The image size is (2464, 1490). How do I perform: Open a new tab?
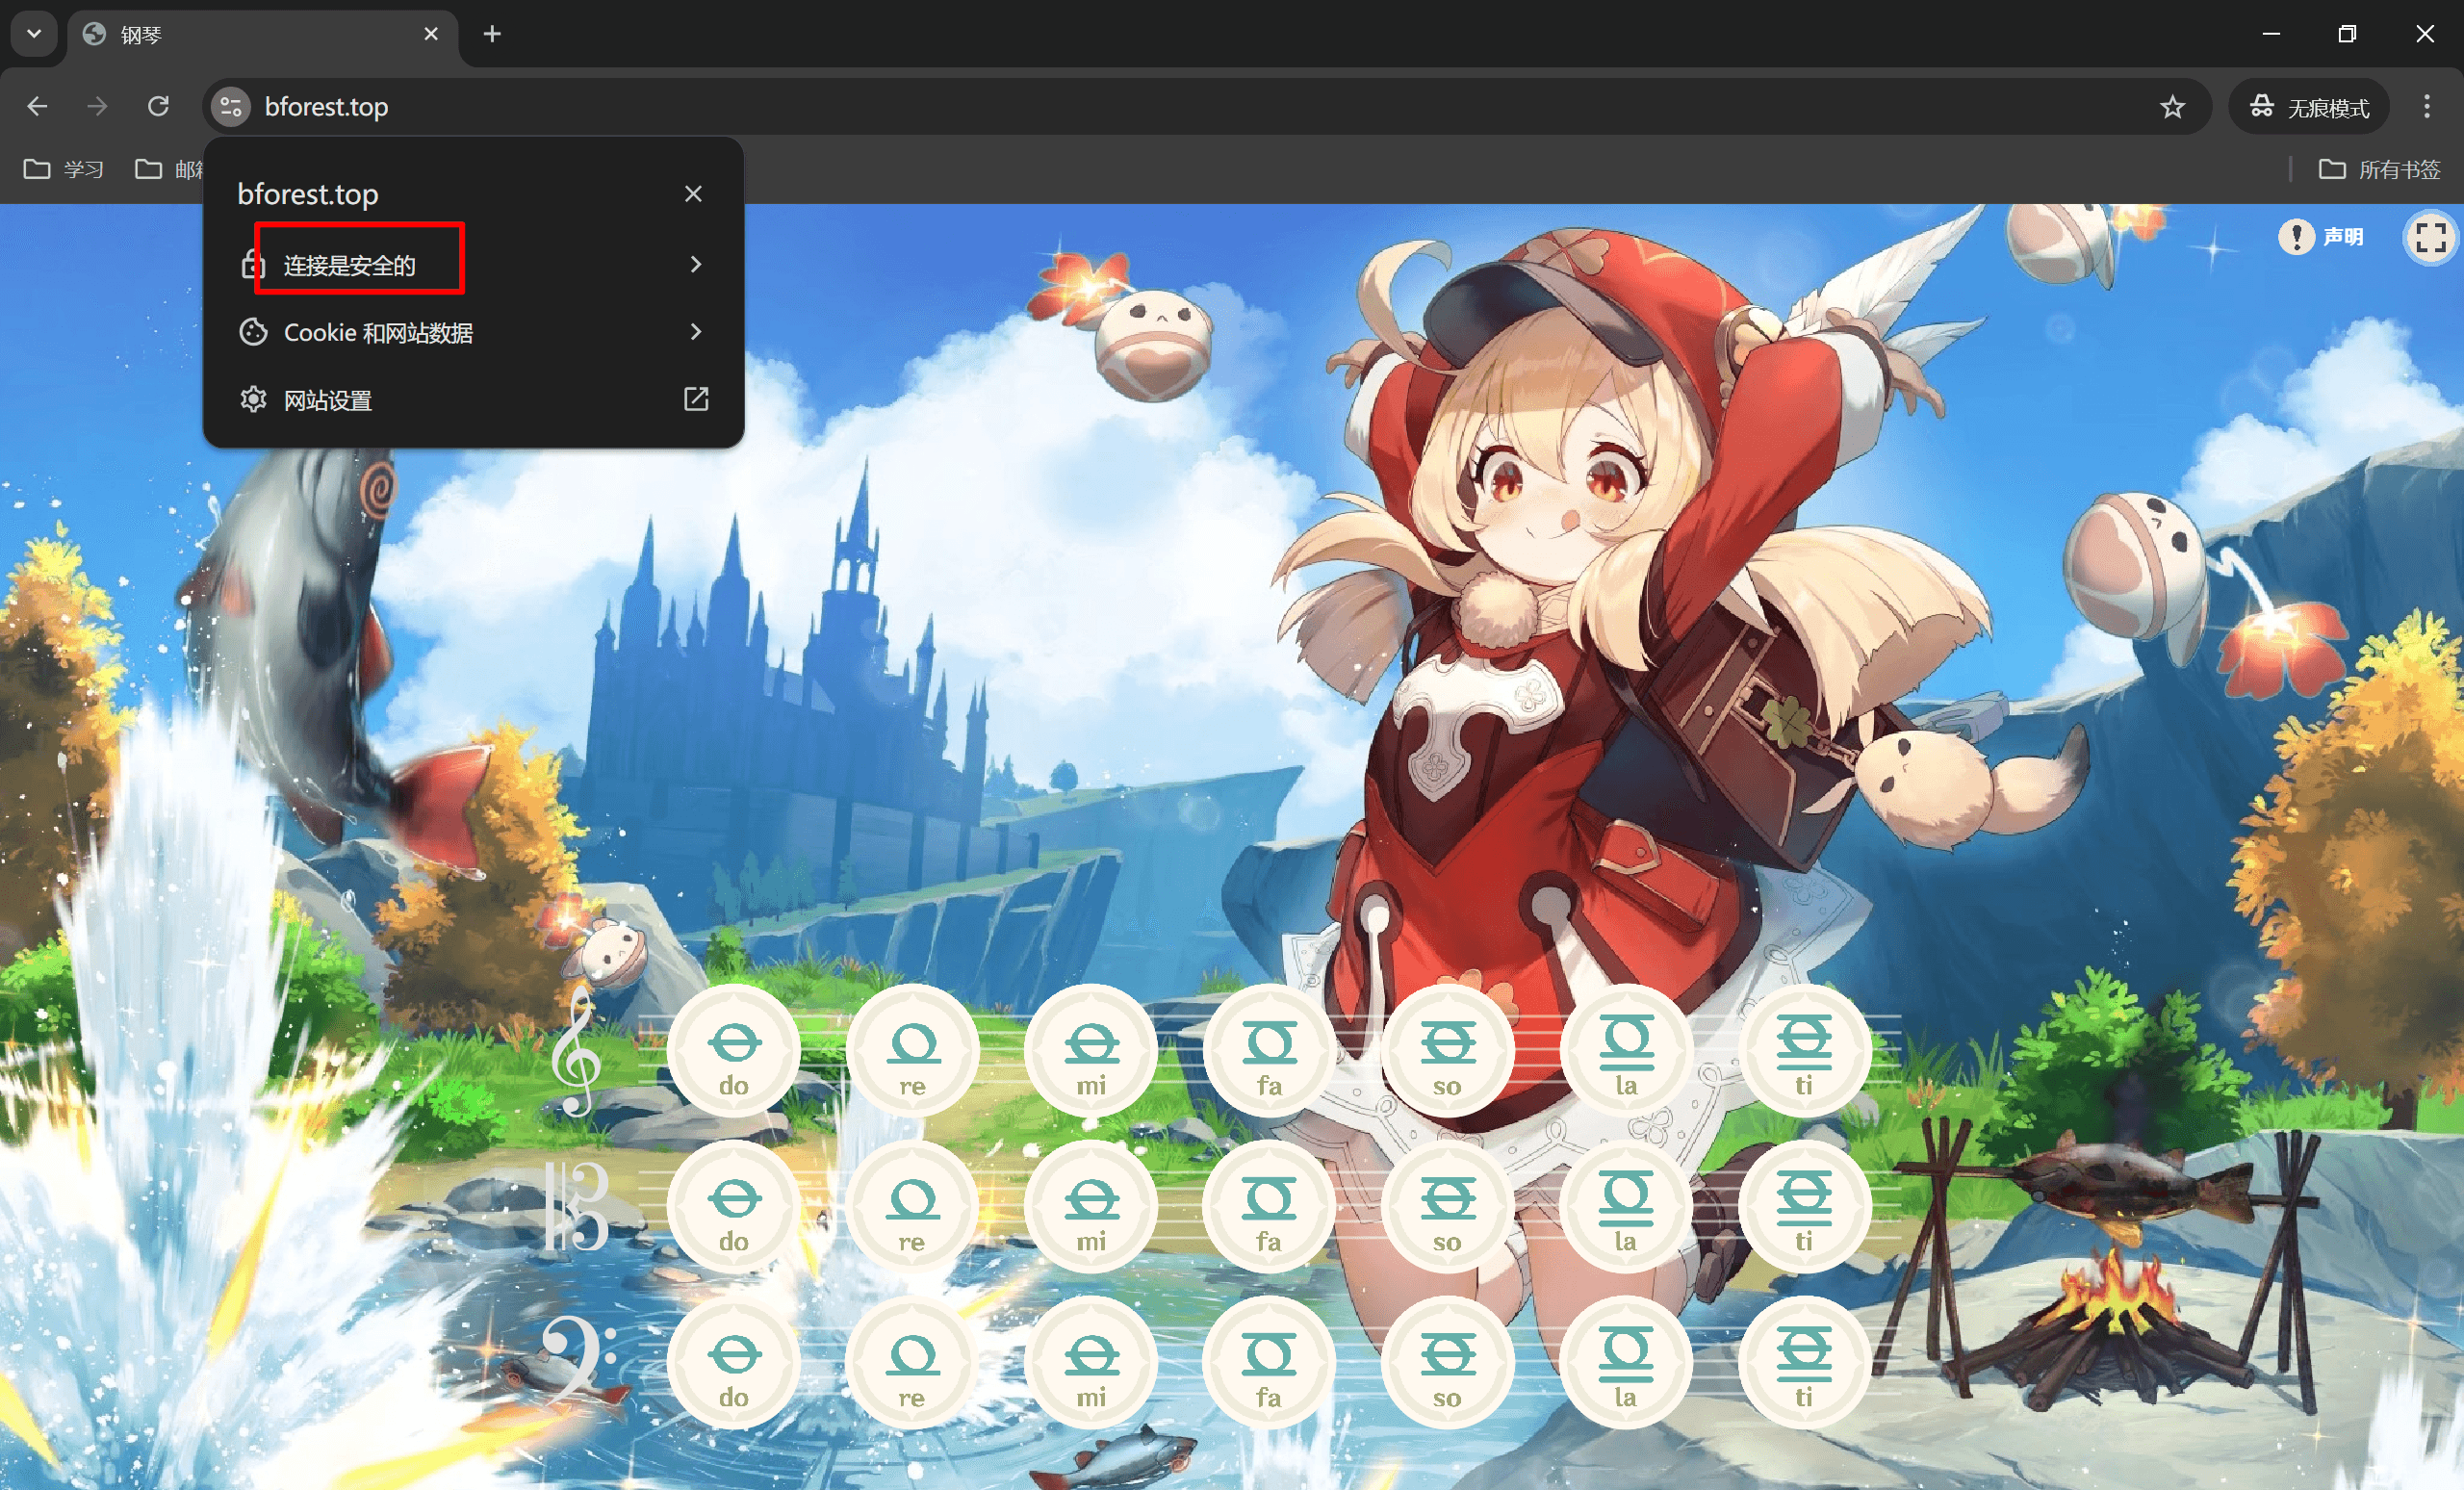coord(492,34)
